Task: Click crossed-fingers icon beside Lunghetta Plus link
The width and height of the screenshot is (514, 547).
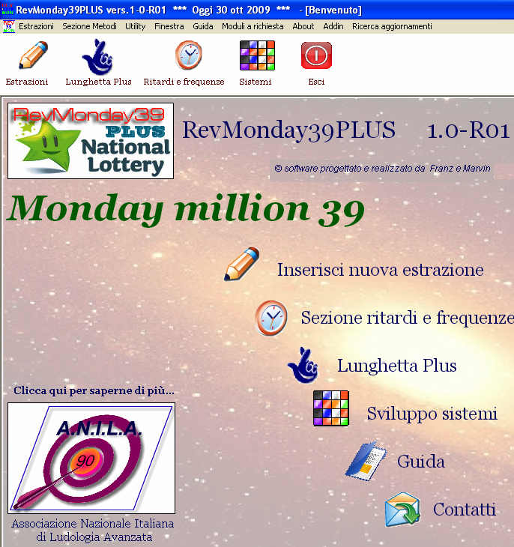Action: pyautogui.click(x=303, y=365)
